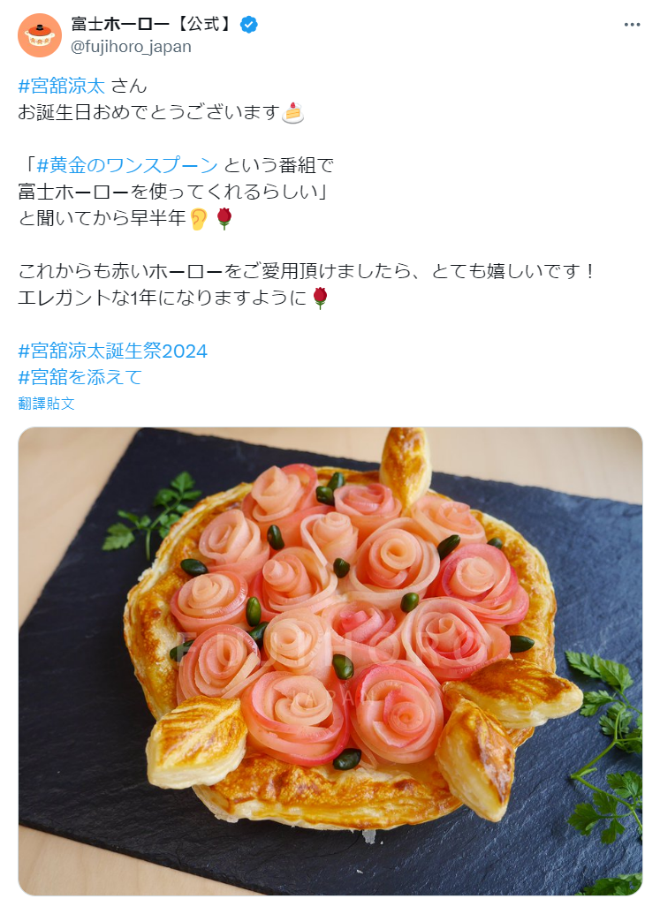
Task: Click the orange pot profile avatar
Action: 40,35
